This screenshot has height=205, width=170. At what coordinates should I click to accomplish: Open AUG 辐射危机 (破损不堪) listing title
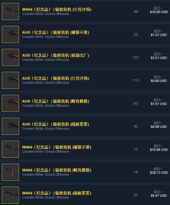56,32
